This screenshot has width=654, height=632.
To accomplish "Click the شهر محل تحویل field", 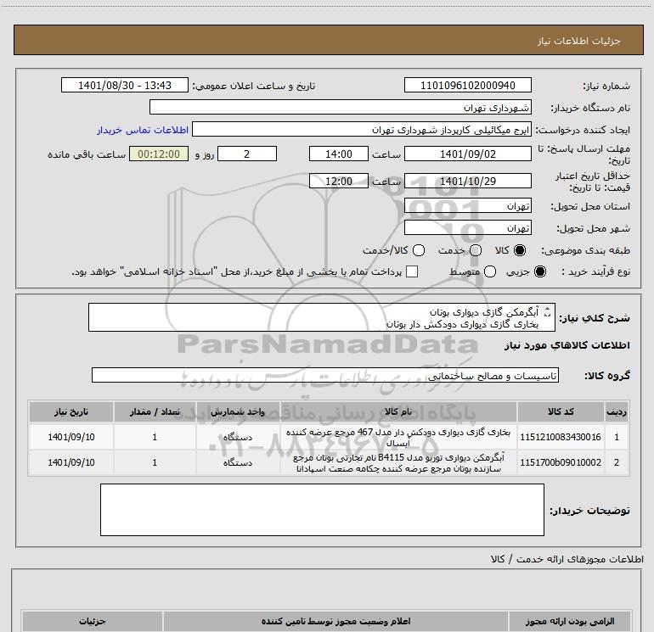I will coord(467,227).
